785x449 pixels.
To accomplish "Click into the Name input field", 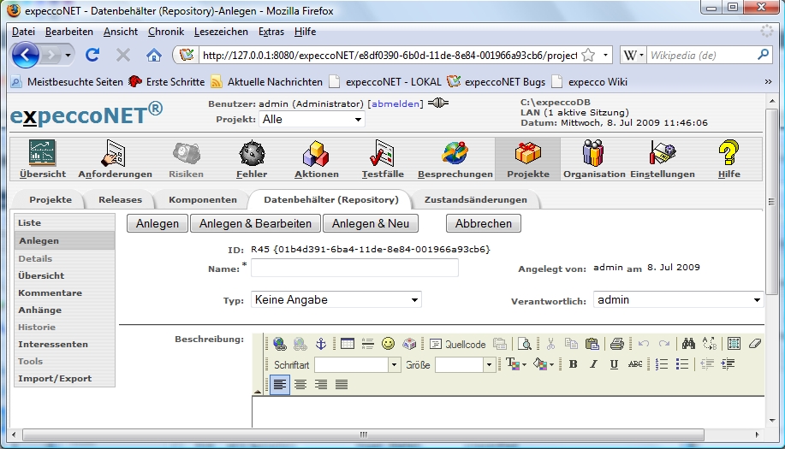I will pyautogui.click(x=354, y=269).
